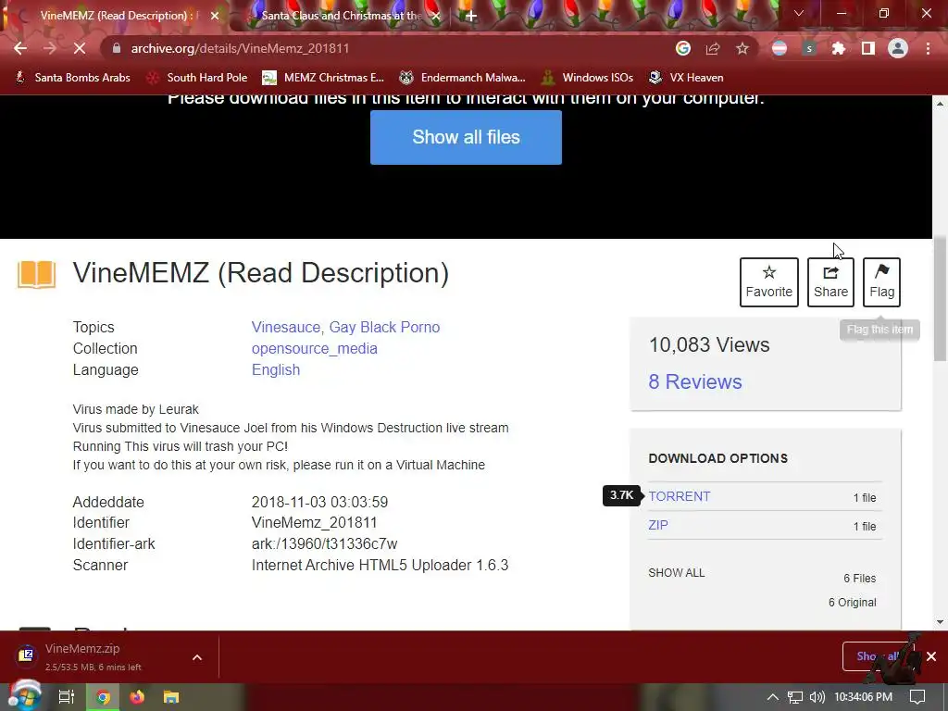Switch to the Santa Claus and Christmas tab
This screenshot has width=948, height=711.
[342, 16]
